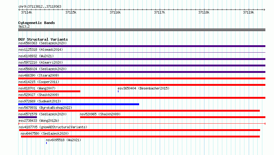The width and height of the screenshot is (274, 155).
Task: Open the esv2738433 (Wong2012b) label
Action: [x=39, y=121]
